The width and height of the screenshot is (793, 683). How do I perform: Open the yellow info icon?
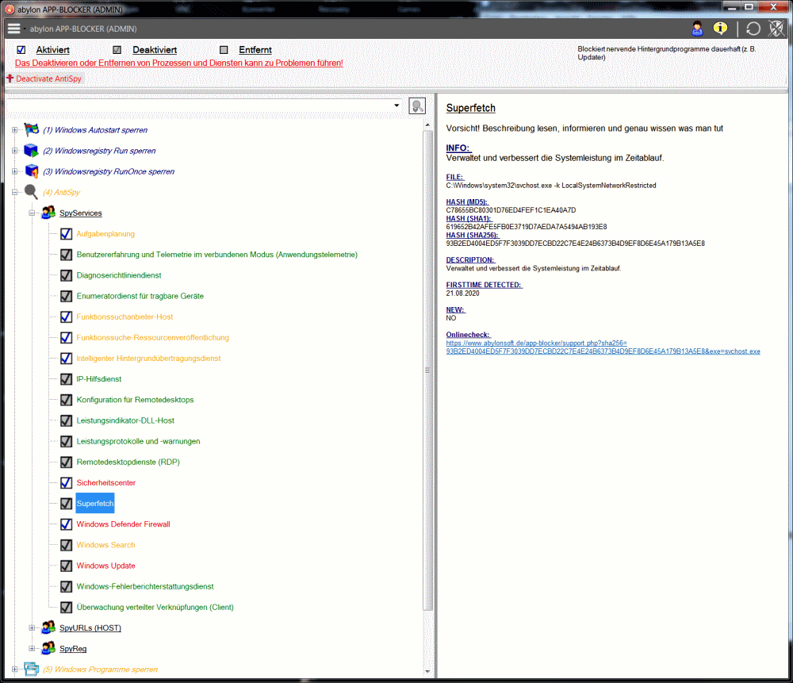click(x=720, y=29)
